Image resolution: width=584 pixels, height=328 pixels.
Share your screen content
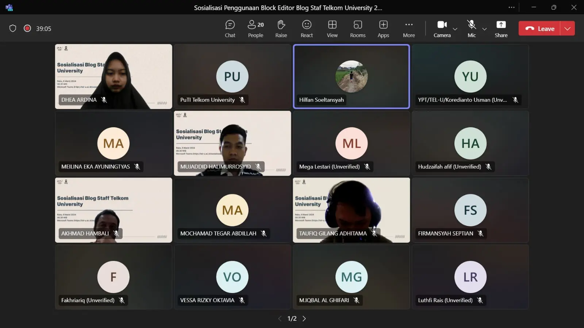(501, 29)
